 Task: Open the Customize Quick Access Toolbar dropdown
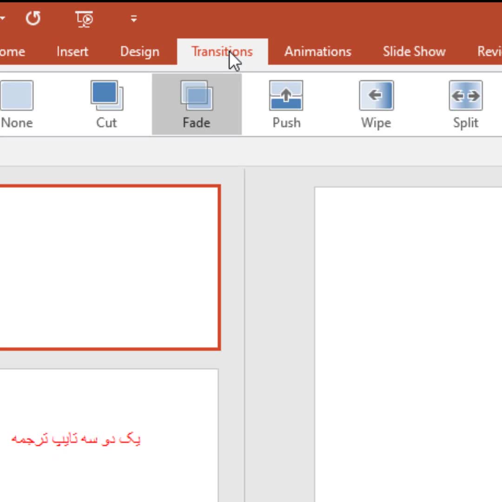(x=134, y=19)
